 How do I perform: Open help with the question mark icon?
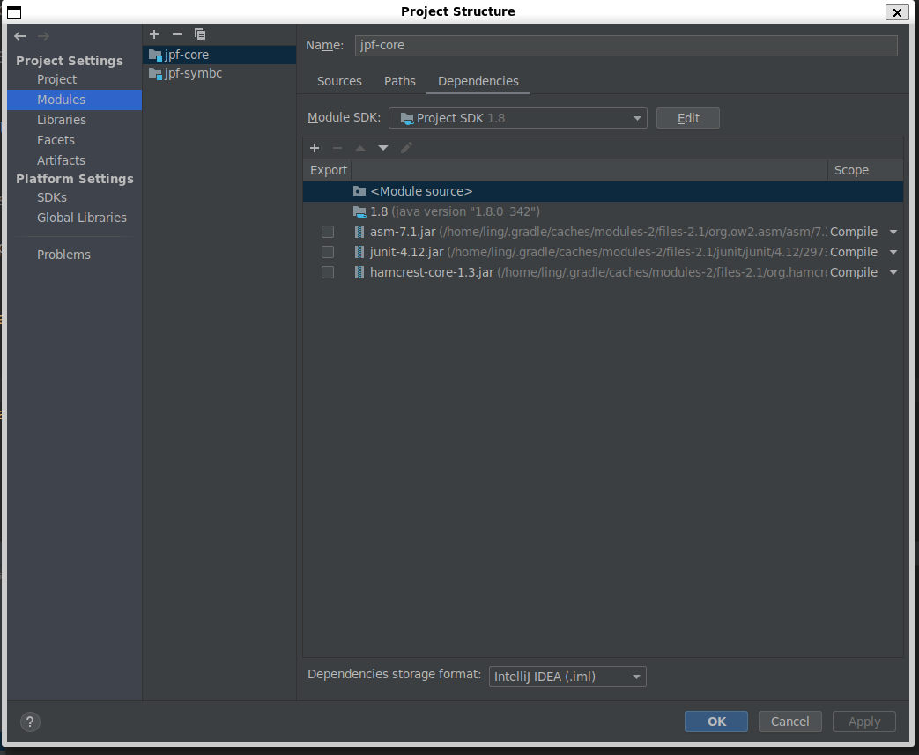(x=30, y=722)
